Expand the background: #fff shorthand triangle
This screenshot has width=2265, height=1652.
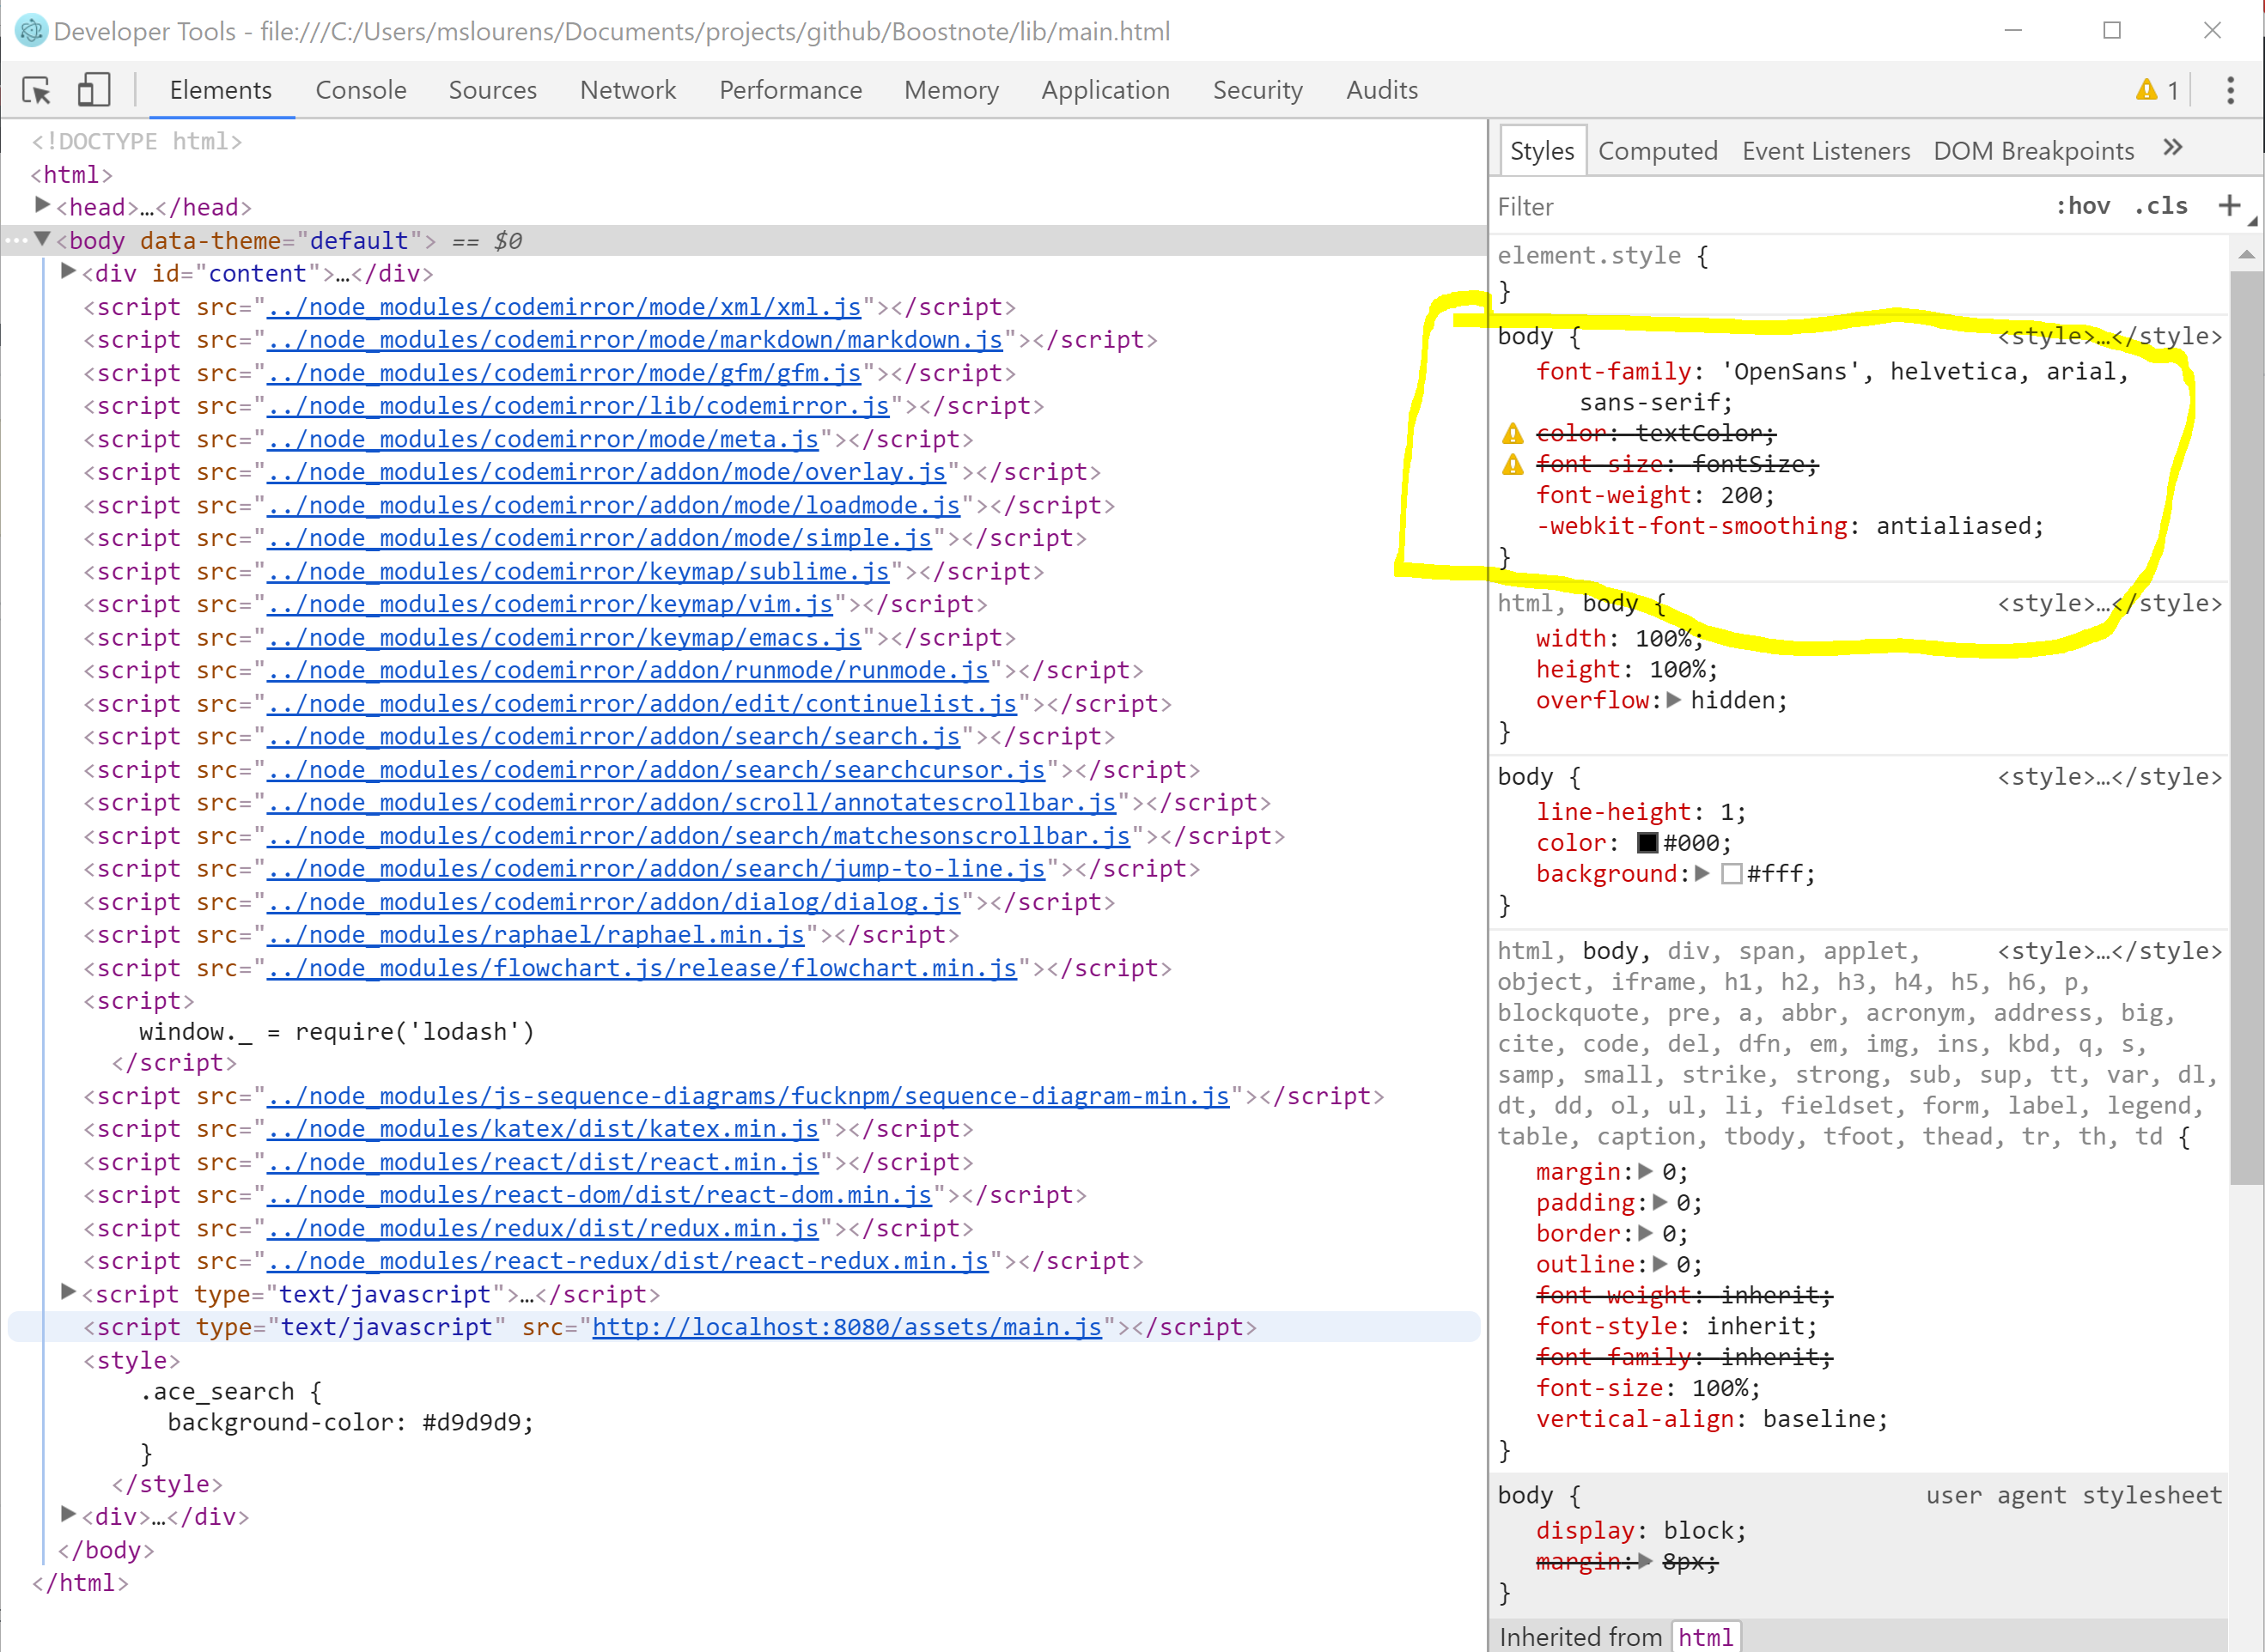pyautogui.click(x=1702, y=873)
